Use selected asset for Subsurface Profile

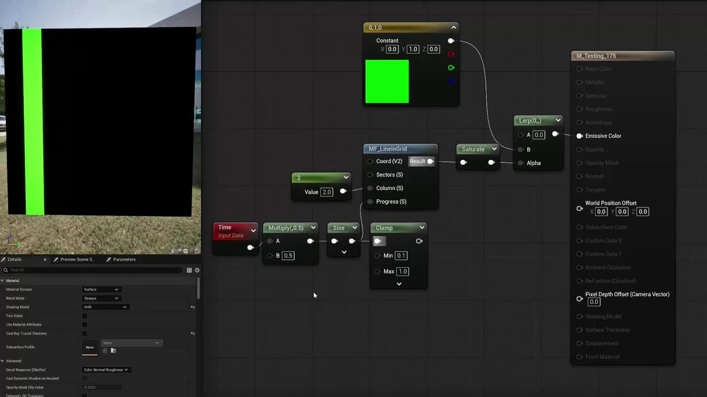tap(105, 351)
